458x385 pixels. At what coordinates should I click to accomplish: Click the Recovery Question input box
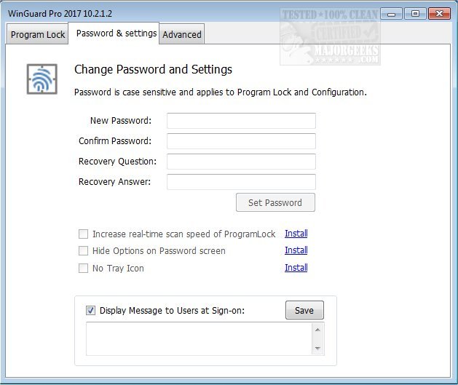pos(241,162)
